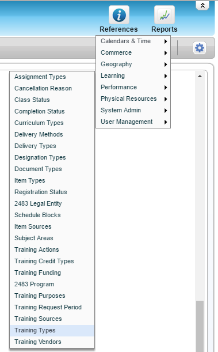Viewport: 218px width, 352px height.
Task: Expand Performance submenu arrow
Action: [x=166, y=88]
